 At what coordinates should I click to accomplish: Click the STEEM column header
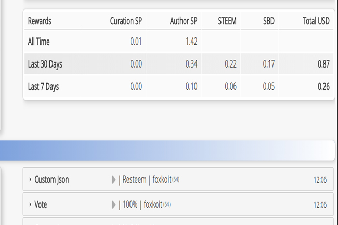tap(227, 22)
